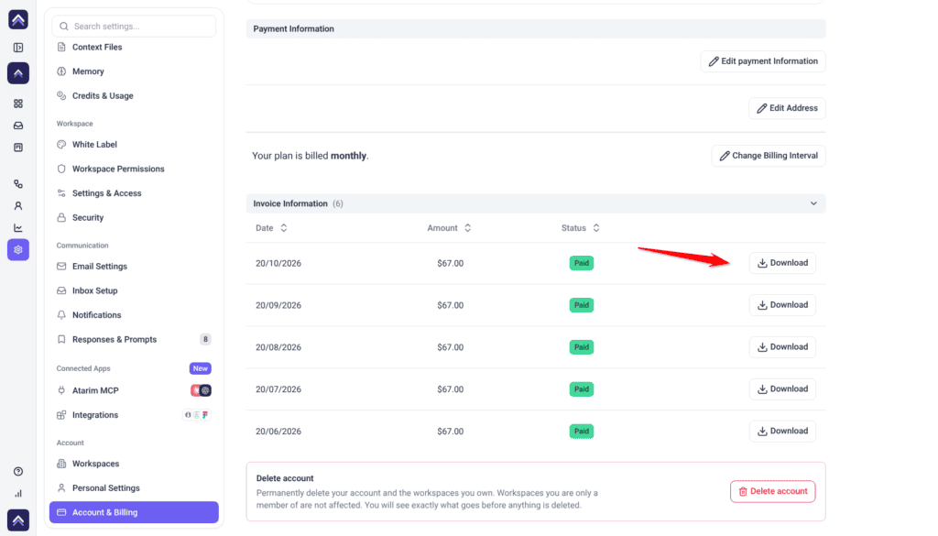Download the 20/07/2026 invoice
Screen dimensions: 938x536
[782, 388]
